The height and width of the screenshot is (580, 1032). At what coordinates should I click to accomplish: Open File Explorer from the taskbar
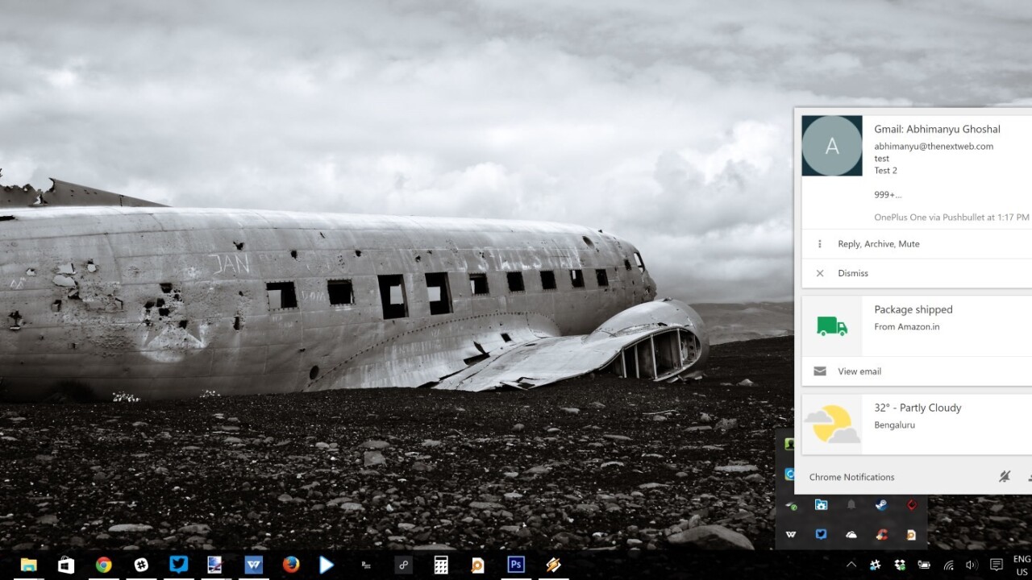tap(28, 565)
